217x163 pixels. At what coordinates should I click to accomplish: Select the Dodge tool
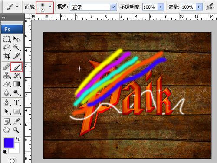coord(16,93)
